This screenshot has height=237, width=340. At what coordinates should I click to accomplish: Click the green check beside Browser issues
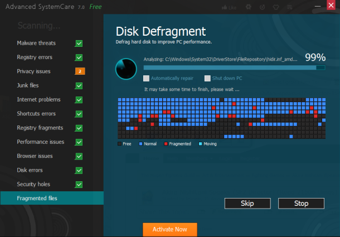coord(79,156)
